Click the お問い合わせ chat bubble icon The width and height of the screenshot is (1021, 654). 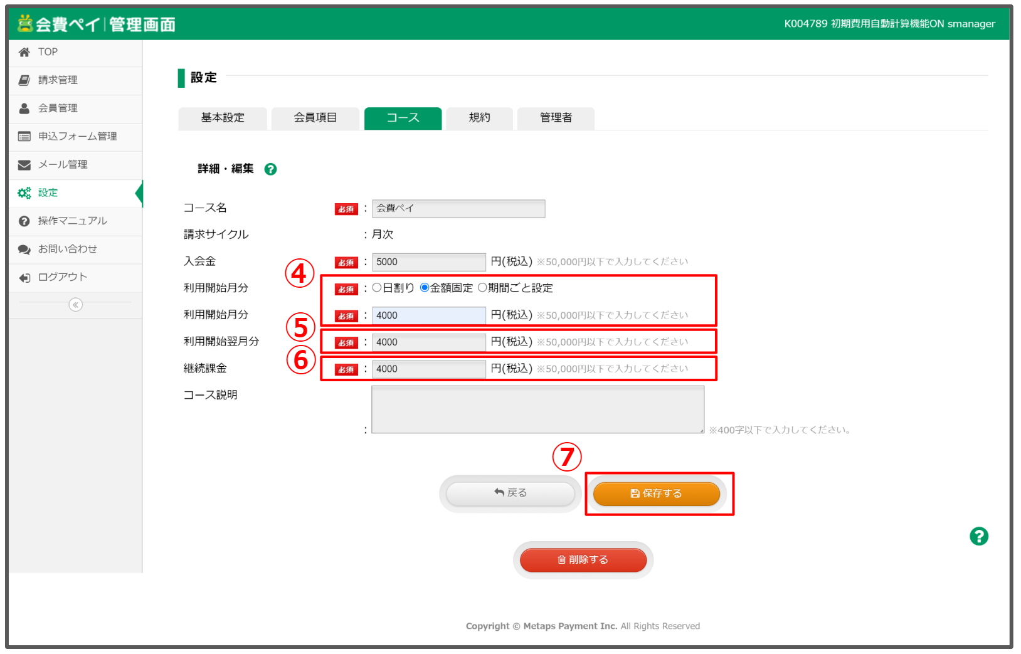pyautogui.click(x=24, y=250)
